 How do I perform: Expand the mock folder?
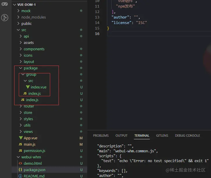tap(19, 11)
